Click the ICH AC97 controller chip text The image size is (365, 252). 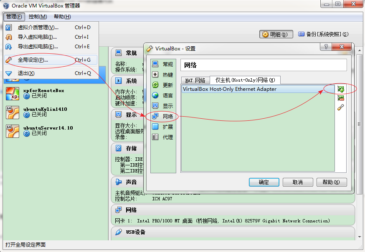click(x=162, y=199)
